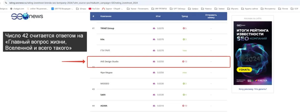
Task: Click the # column header
Action: (x=93, y=16)
